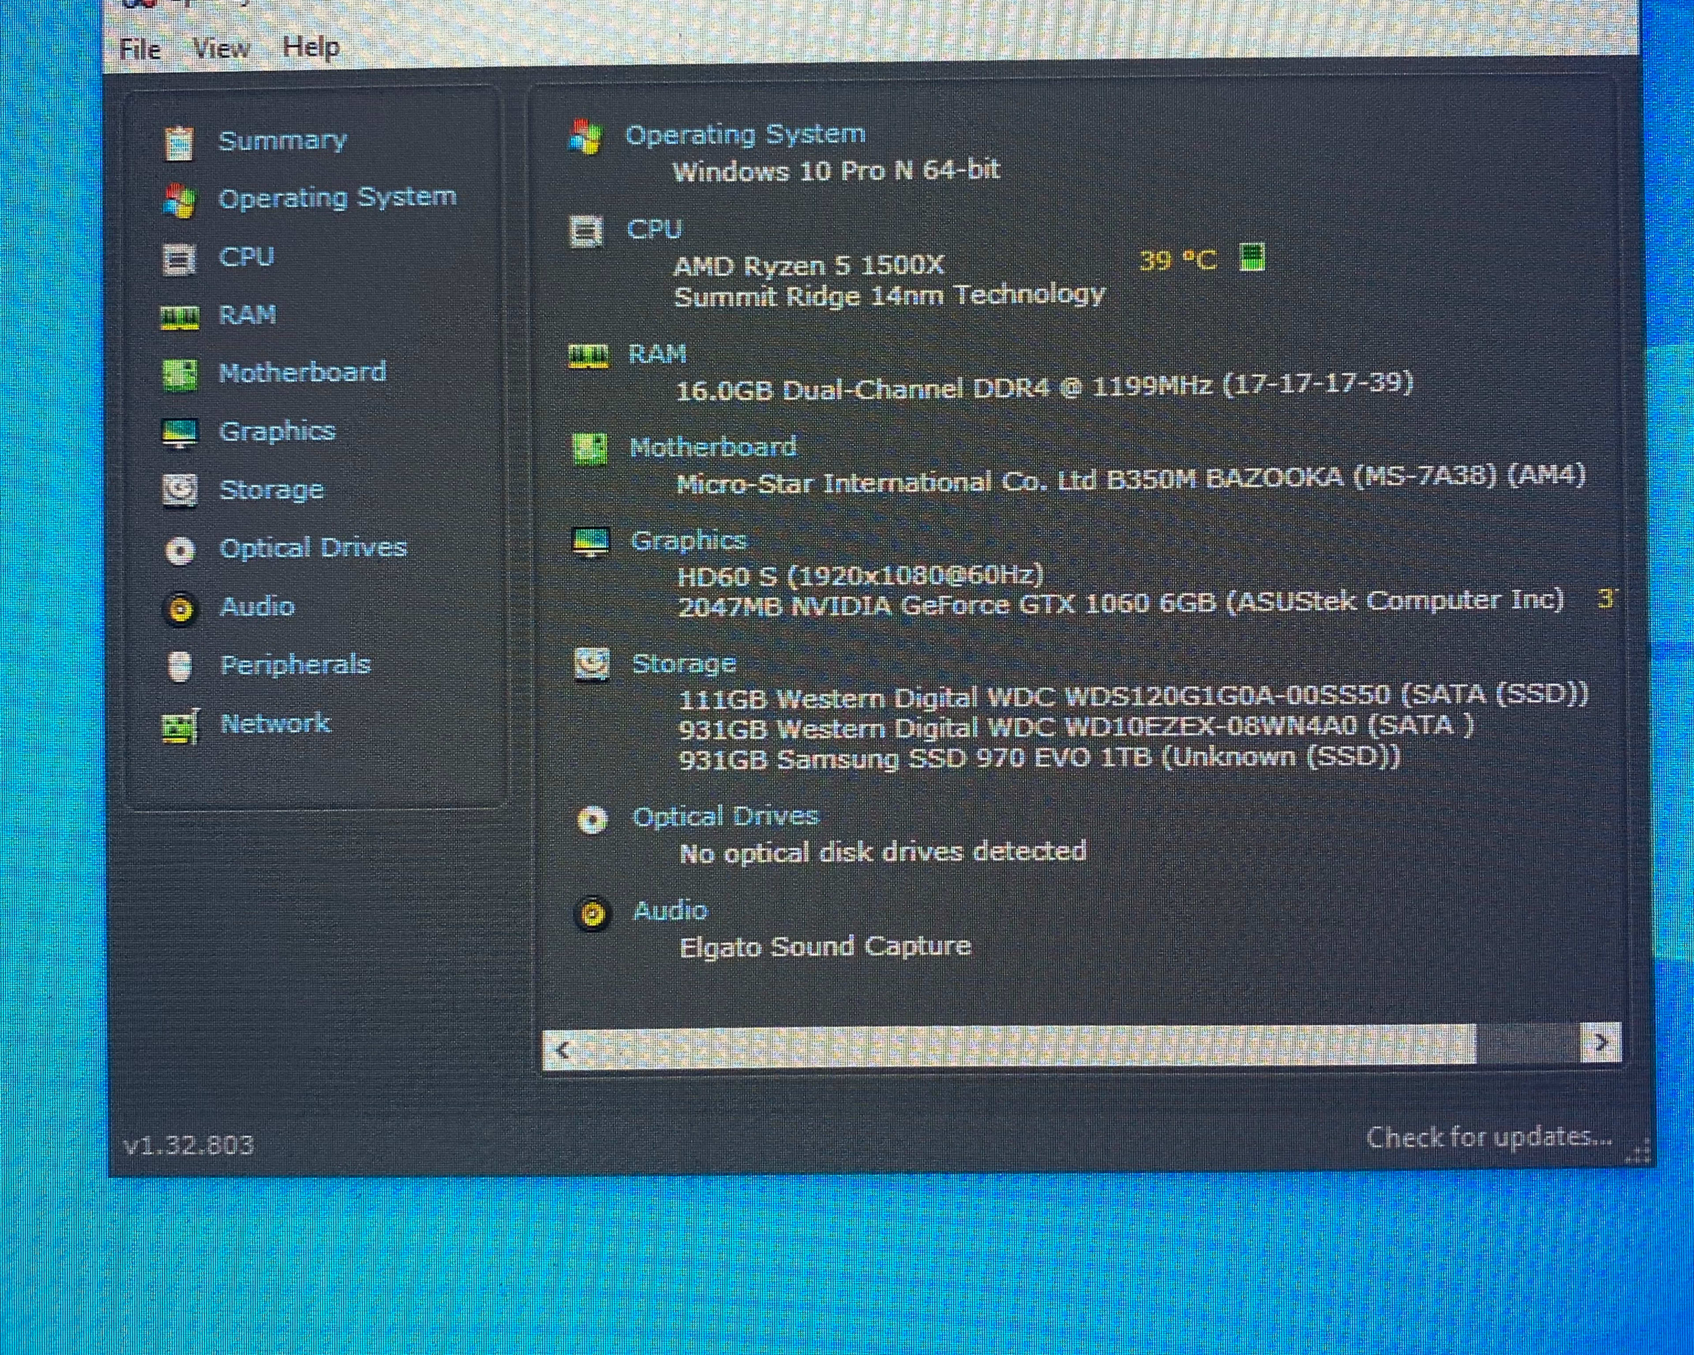Click the v1.32.803 version label

[x=188, y=1145]
